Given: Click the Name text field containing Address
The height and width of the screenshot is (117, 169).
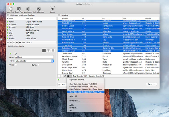Looking at the screenshot, I should click(x=34, y=57).
